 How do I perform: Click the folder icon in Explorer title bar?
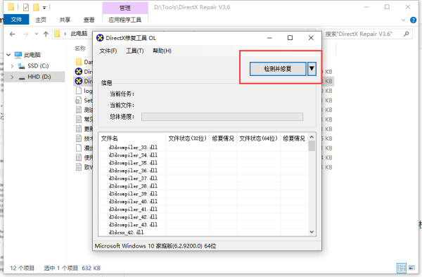click(11, 7)
